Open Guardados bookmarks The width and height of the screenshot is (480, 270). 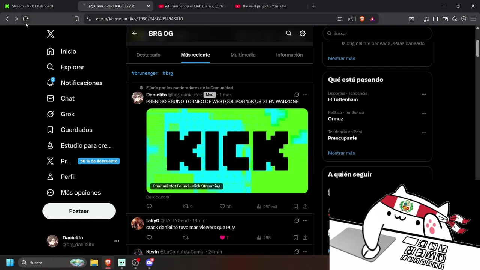[x=70, y=130]
